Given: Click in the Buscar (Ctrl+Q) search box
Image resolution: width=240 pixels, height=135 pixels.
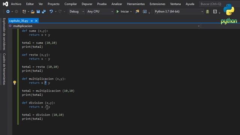Looking at the screenshot, I should (x=219, y=4).
